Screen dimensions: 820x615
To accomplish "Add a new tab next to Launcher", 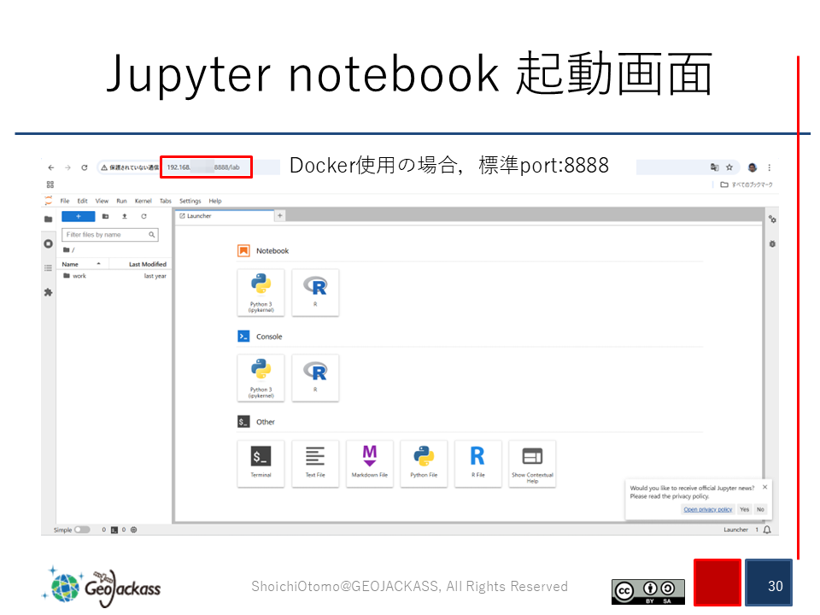I will click(x=280, y=215).
